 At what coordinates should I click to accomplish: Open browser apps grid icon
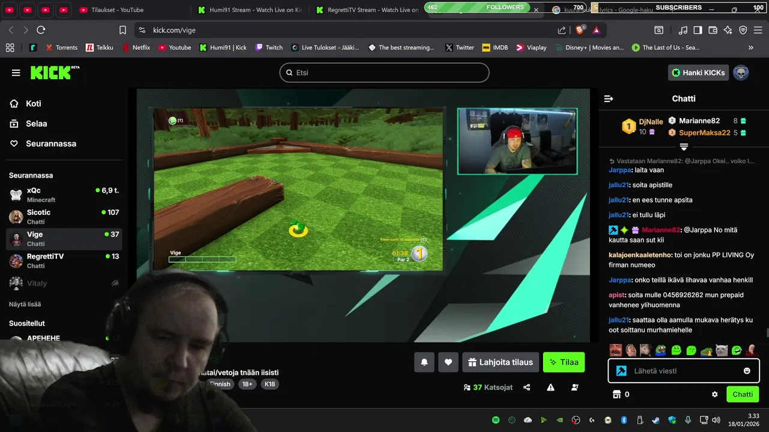10,47
